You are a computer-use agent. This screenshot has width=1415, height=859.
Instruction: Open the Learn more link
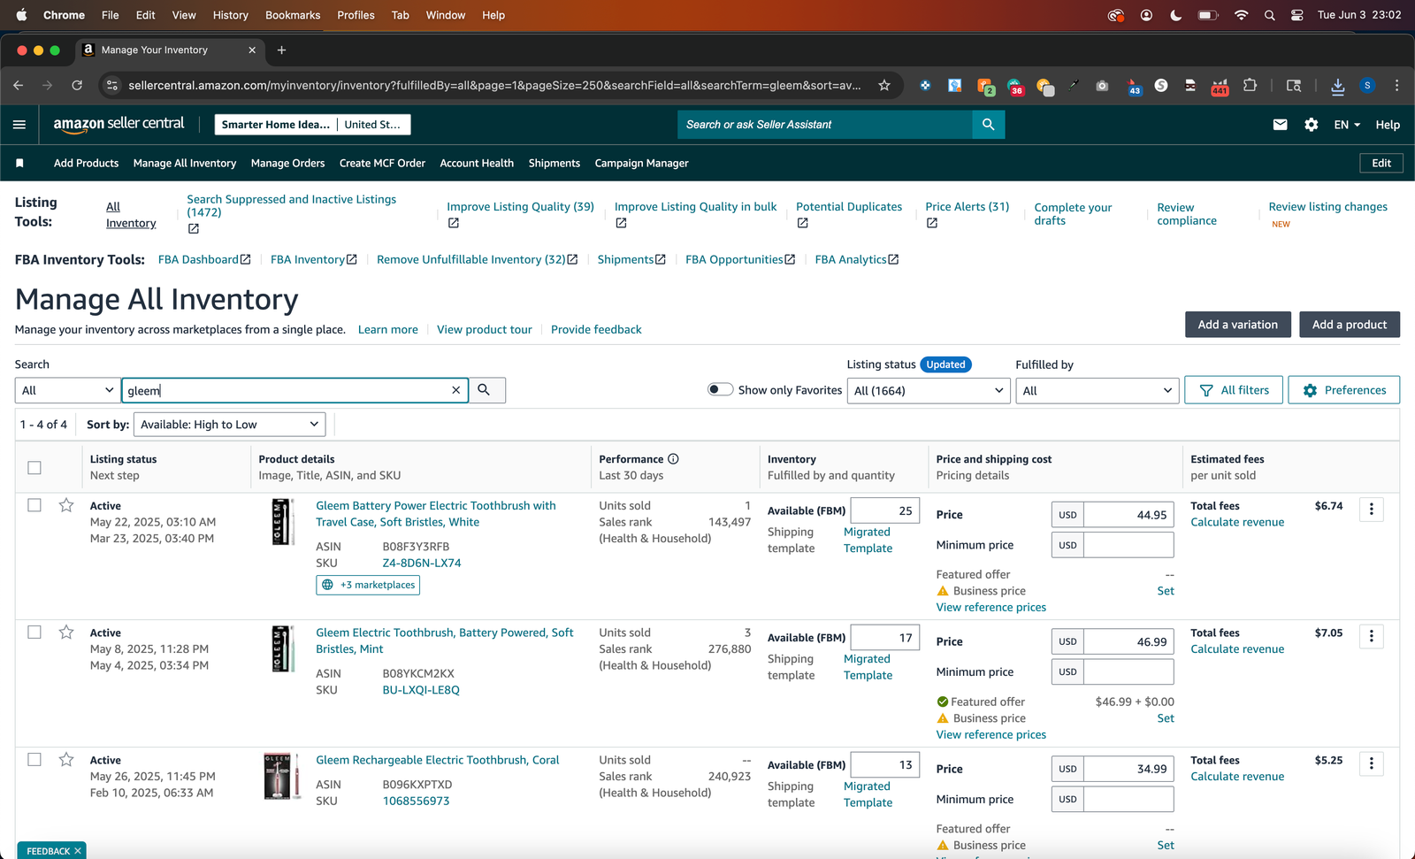(387, 330)
